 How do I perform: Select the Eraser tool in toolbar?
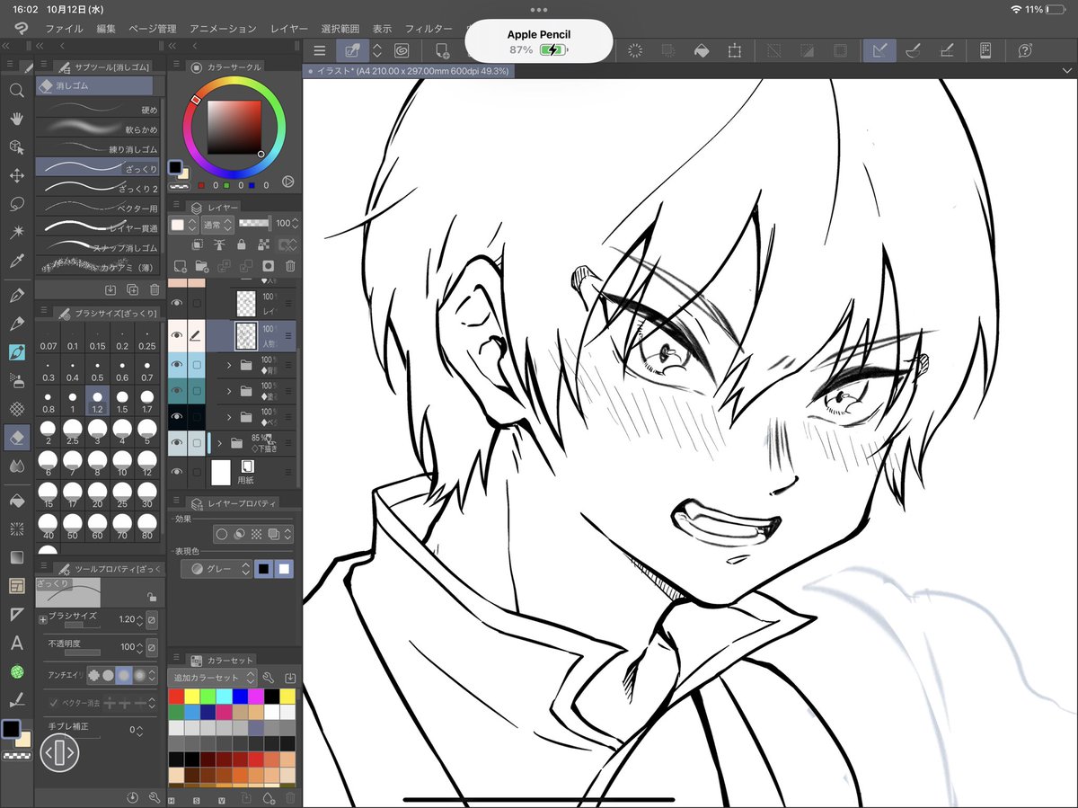(16, 437)
